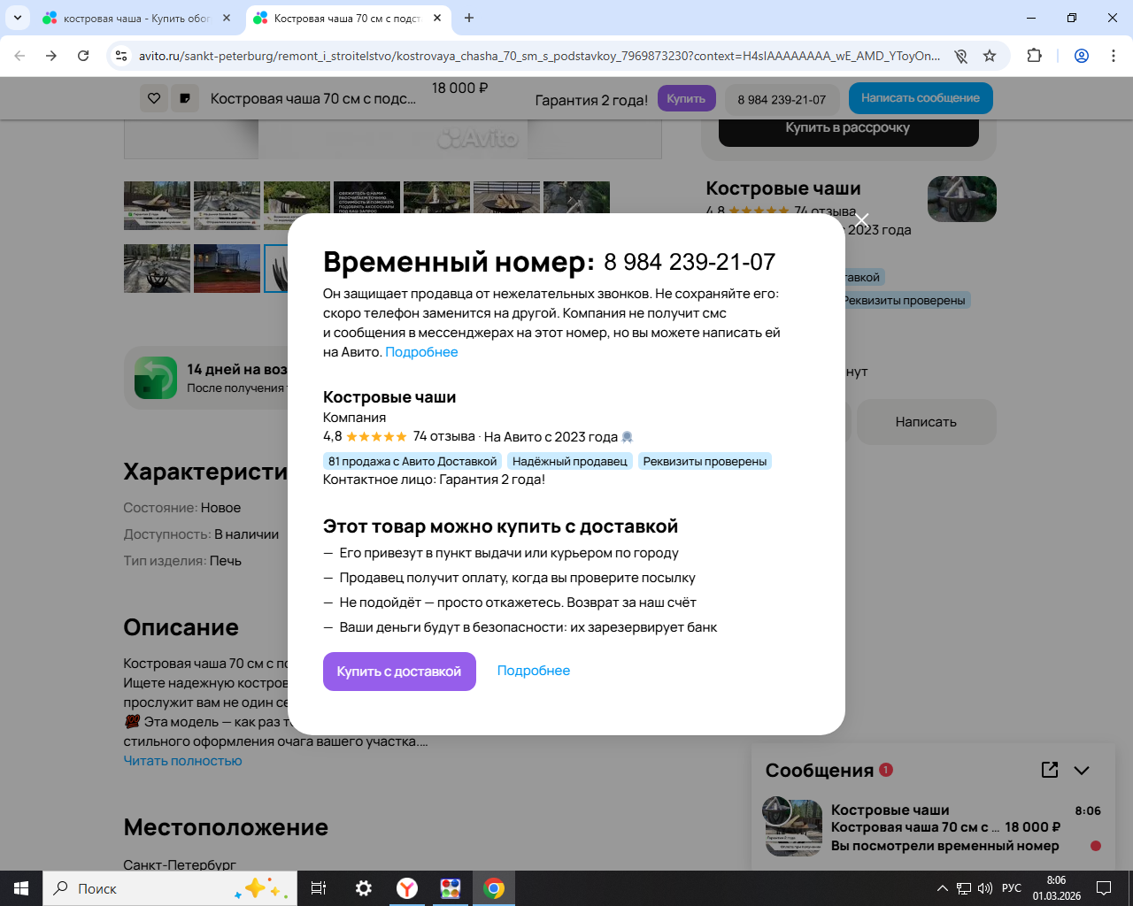The image size is (1133, 906).
Task: Open Task View on the taskbar
Action: pos(319,888)
